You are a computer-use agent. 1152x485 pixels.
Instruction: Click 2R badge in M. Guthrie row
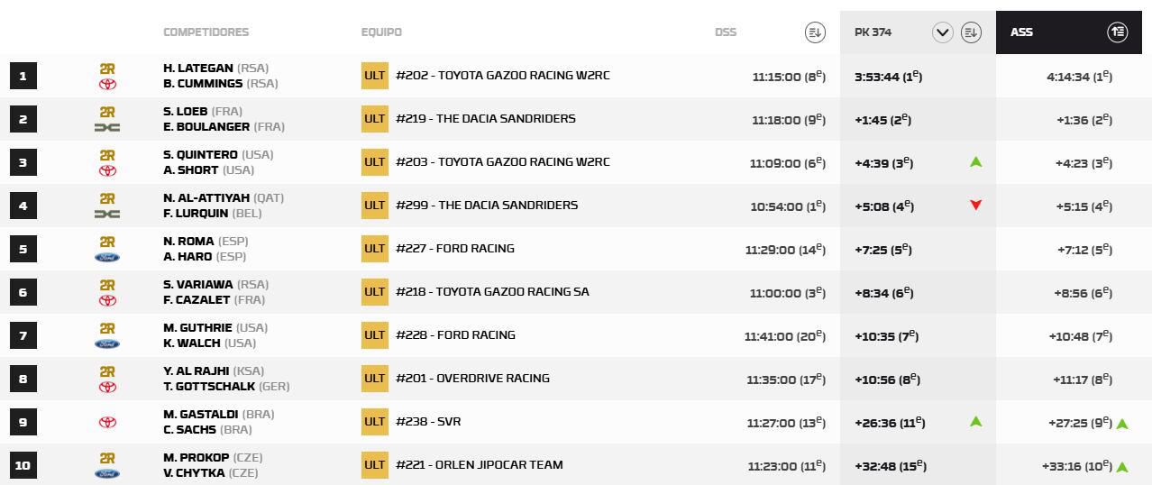pyautogui.click(x=107, y=328)
